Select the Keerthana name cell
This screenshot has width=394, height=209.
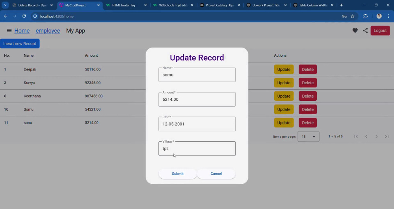coord(32,96)
